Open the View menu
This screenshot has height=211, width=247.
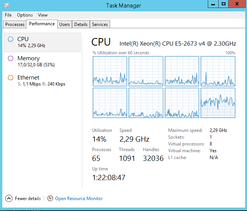[43, 15]
